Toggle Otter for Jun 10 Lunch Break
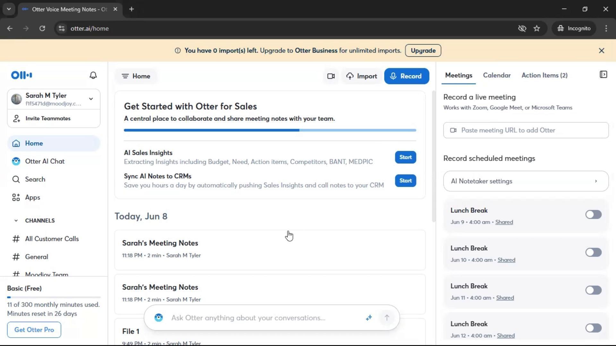This screenshot has width=616, height=346. [x=593, y=252]
